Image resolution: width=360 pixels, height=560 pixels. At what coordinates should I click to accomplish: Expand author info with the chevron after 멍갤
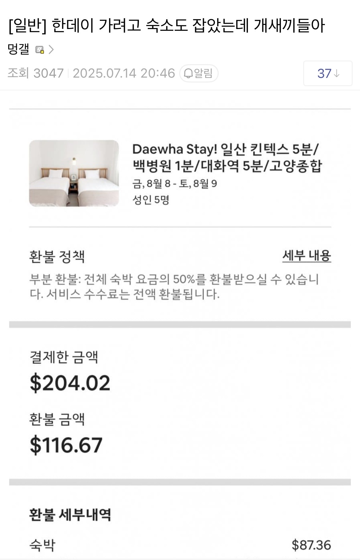coord(51,49)
